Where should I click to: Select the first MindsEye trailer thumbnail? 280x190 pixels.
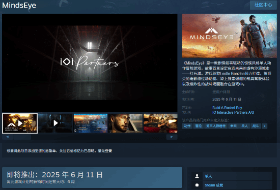click(x=20, y=123)
